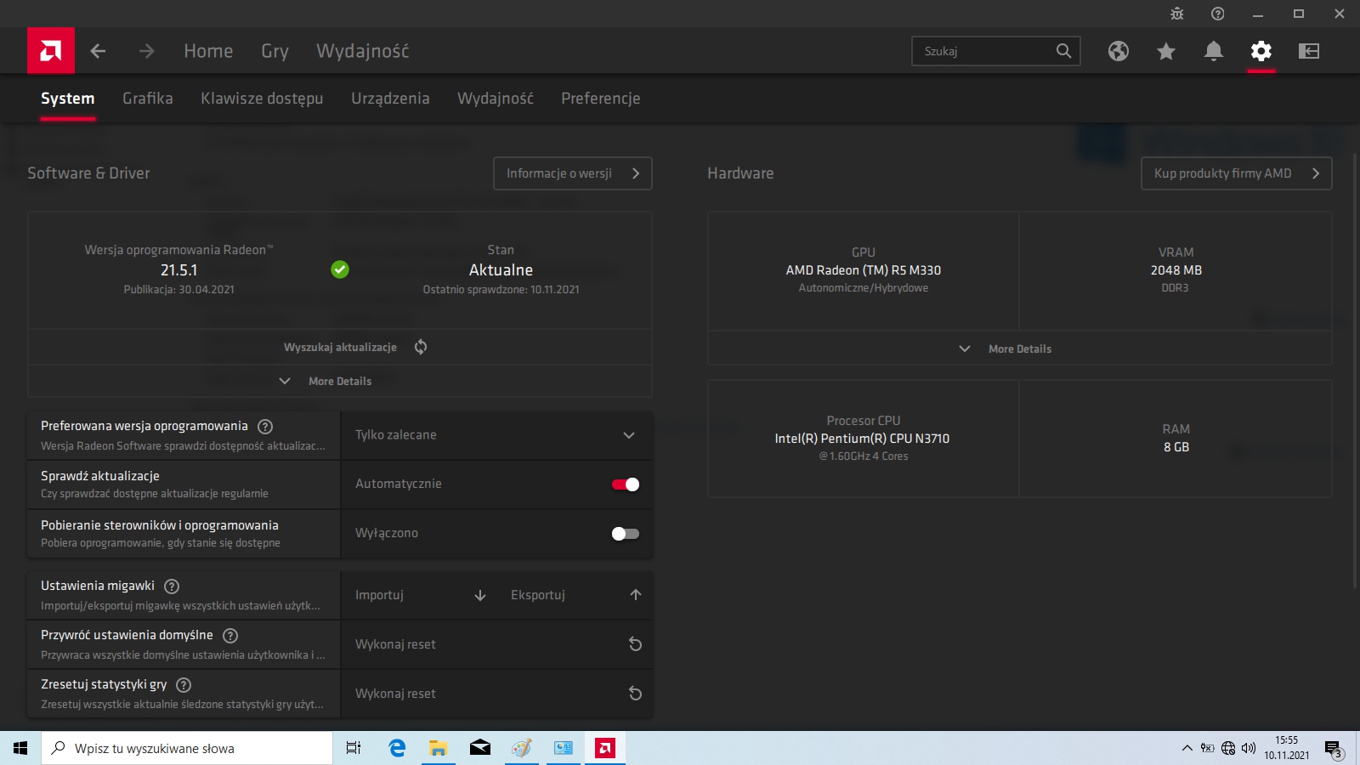Click help icon next to Preferowana wersja oprogramowania

click(265, 427)
